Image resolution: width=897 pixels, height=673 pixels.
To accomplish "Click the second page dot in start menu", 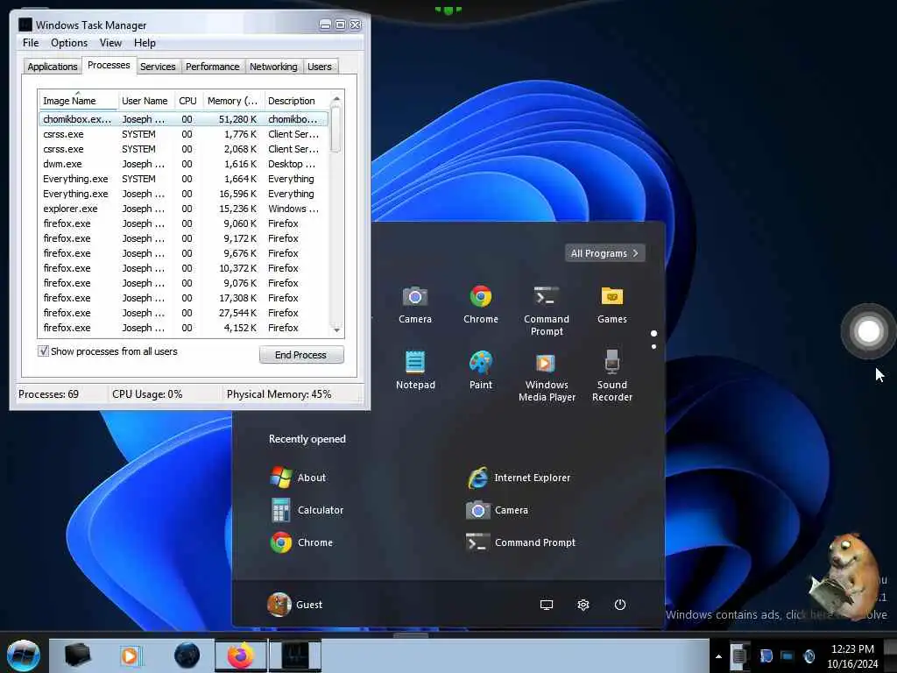I will [x=653, y=346].
